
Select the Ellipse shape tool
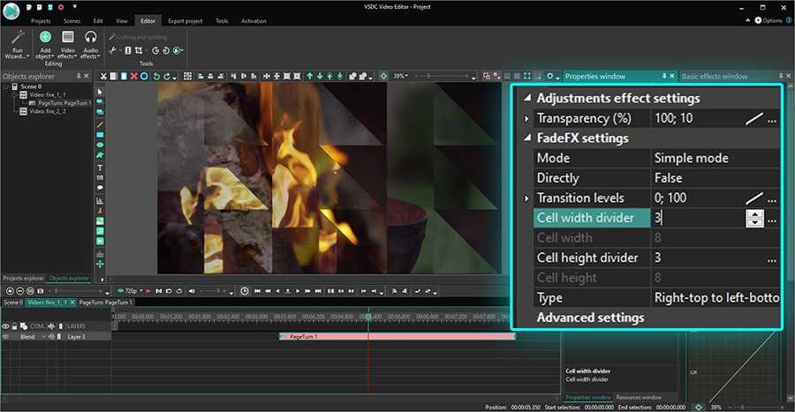tap(100, 145)
